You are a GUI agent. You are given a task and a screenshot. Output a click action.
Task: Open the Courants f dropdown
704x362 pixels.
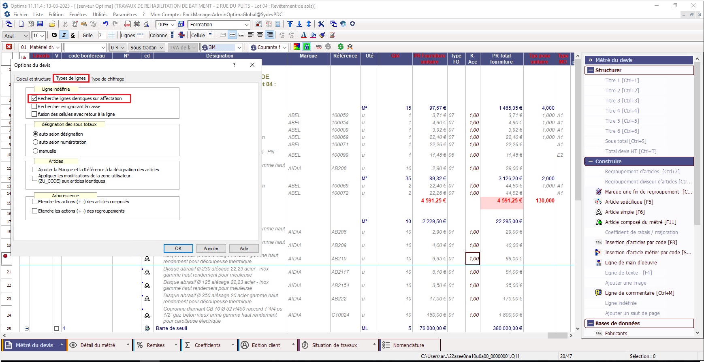pyautogui.click(x=285, y=47)
